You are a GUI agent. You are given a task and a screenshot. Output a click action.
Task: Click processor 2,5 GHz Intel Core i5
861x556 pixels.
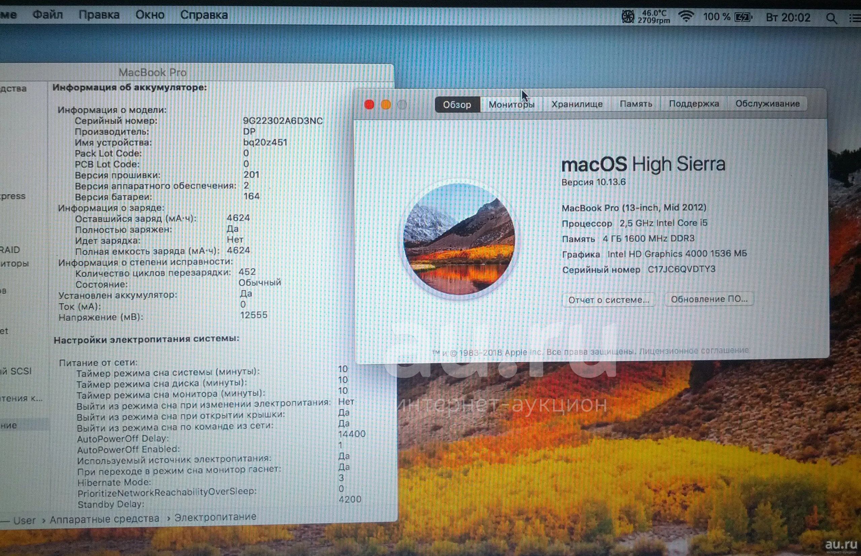click(664, 223)
